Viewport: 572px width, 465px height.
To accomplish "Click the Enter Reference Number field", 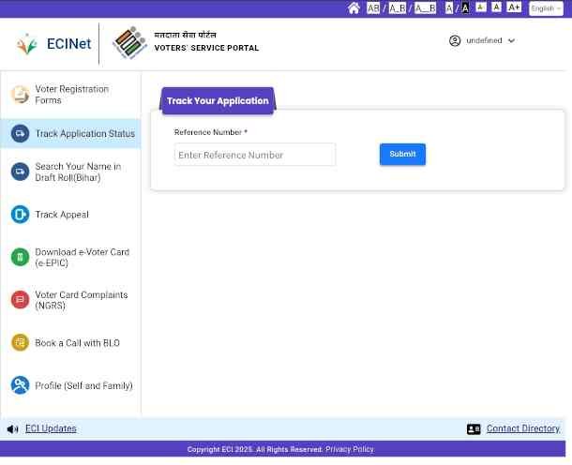I will (x=255, y=155).
